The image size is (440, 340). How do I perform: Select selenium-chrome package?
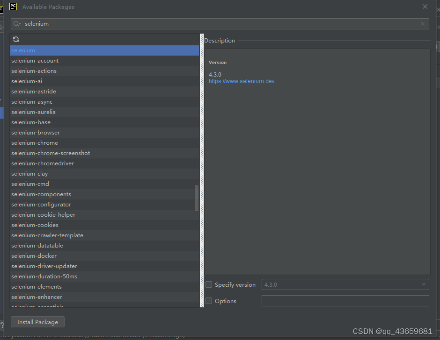coord(104,143)
